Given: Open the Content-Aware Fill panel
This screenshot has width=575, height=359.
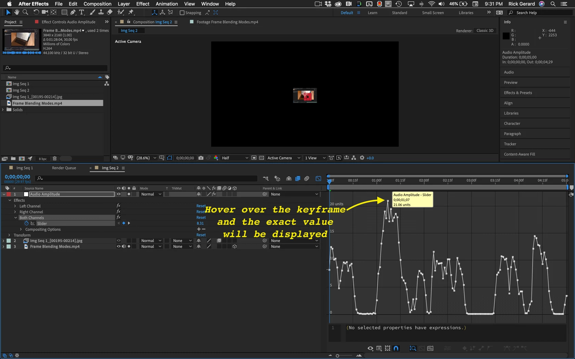Looking at the screenshot, I should [x=519, y=154].
